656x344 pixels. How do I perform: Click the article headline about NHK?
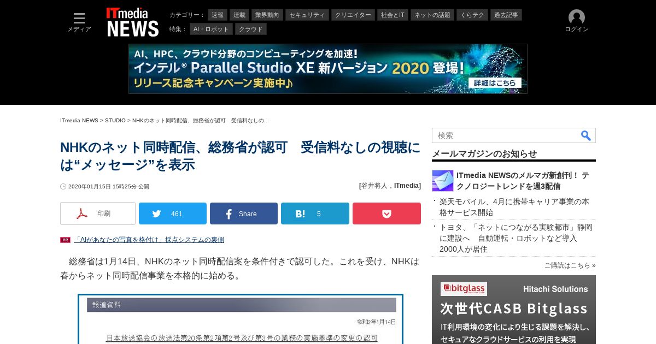(x=241, y=156)
